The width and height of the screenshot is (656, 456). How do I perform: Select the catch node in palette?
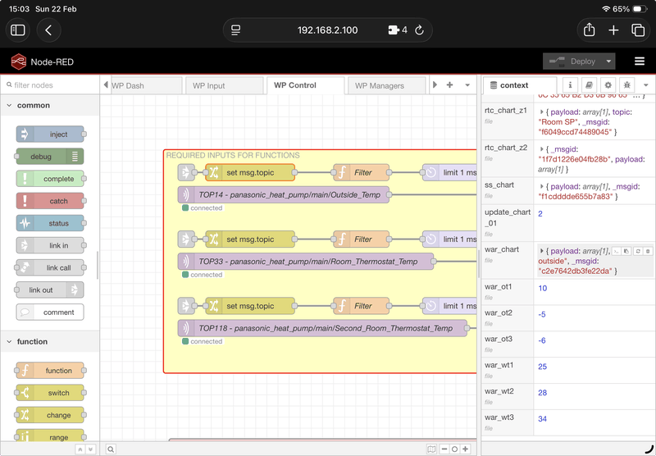coord(50,201)
